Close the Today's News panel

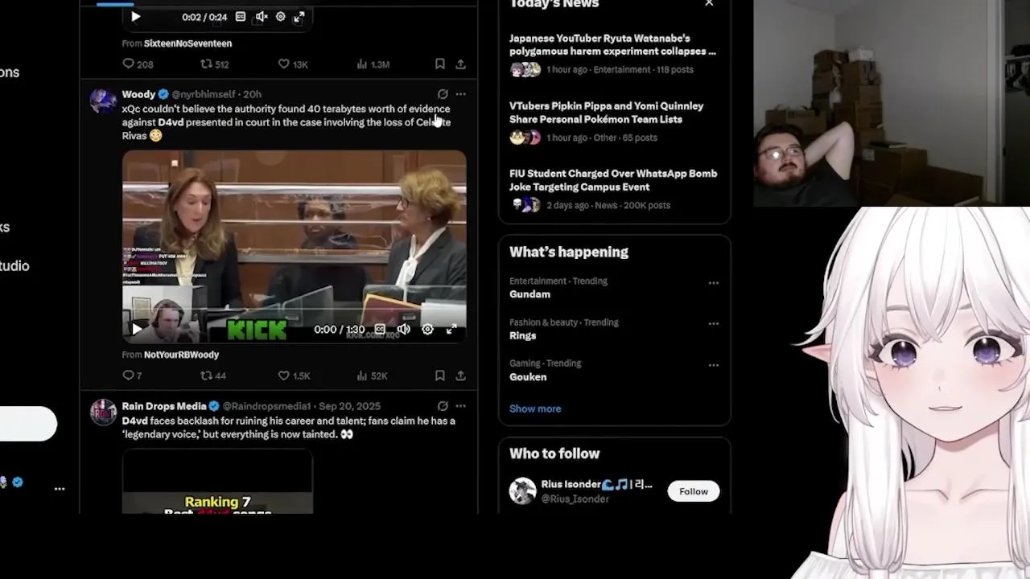709,3
